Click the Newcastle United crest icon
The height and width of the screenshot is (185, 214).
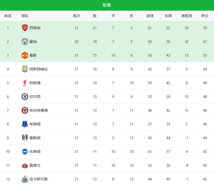[x=25, y=179]
